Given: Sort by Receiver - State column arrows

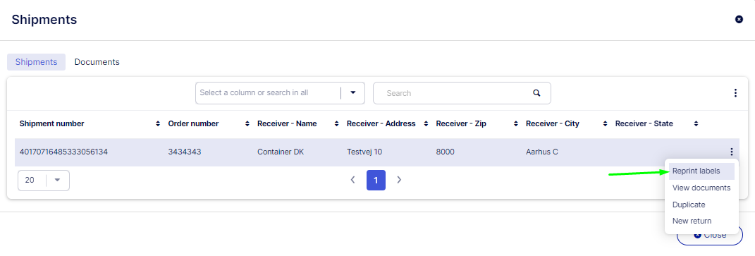Looking at the screenshot, I should click(x=696, y=124).
